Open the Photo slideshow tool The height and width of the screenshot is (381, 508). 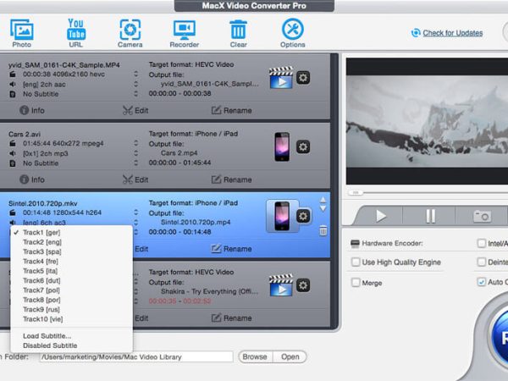[x=22, y=33]
